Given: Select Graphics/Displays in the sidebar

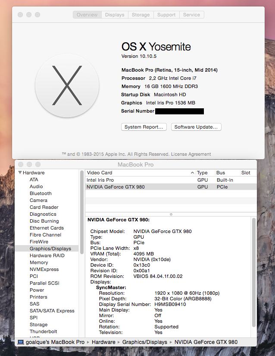Looking at the screenshot, I should click(x=47, y=249).
